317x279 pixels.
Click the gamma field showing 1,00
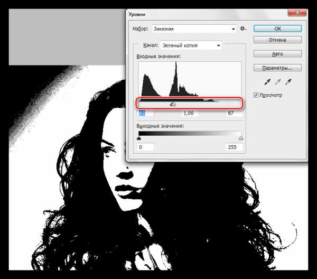coord(190,113)
